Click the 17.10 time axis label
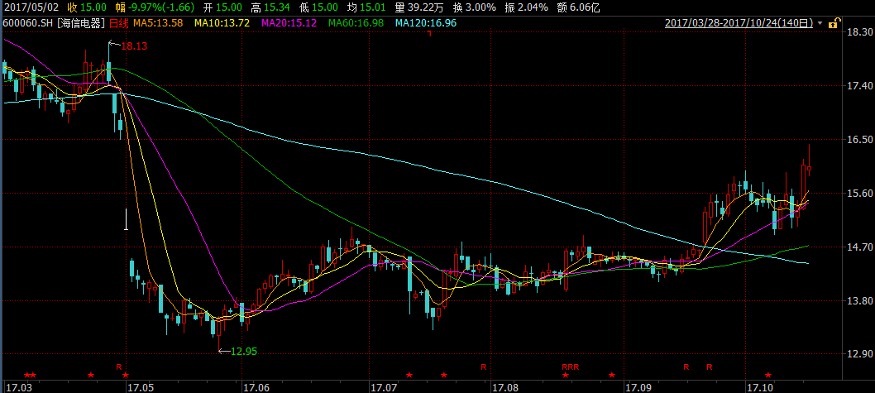Image resolution: width=875 pixels, height=393 pixels. (760, 386)
